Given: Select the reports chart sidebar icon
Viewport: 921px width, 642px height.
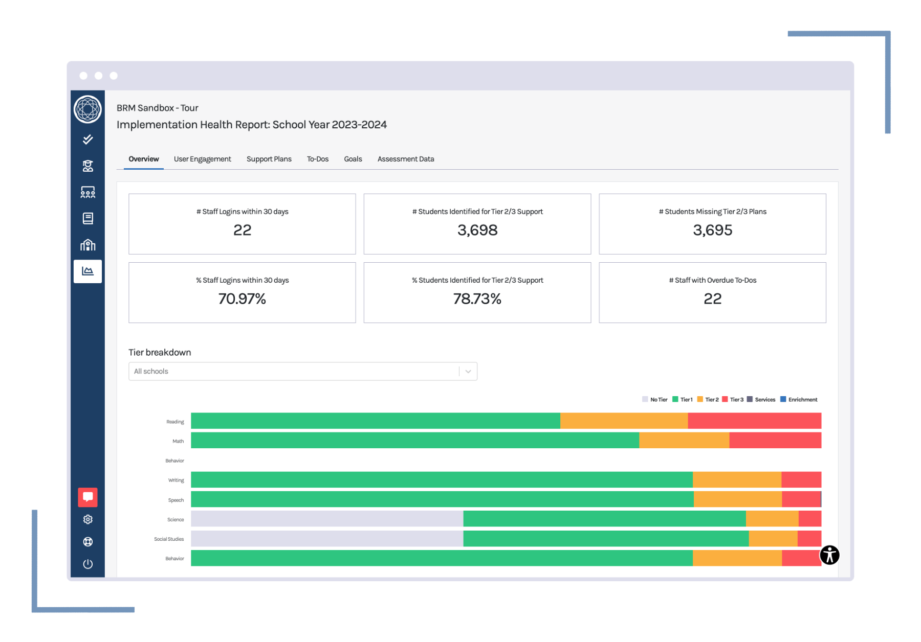Looking at the screenshot, I should 87,271.
